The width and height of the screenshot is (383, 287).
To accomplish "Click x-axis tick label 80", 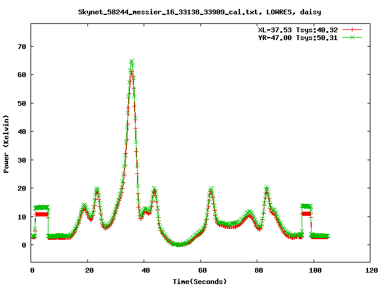I will (x=259, y=270).
